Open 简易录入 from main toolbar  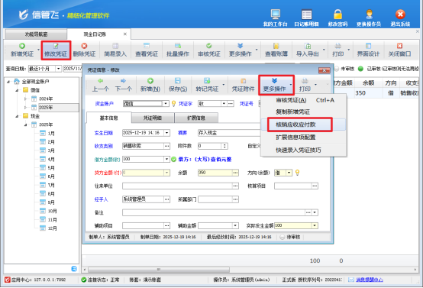[115, 50]
